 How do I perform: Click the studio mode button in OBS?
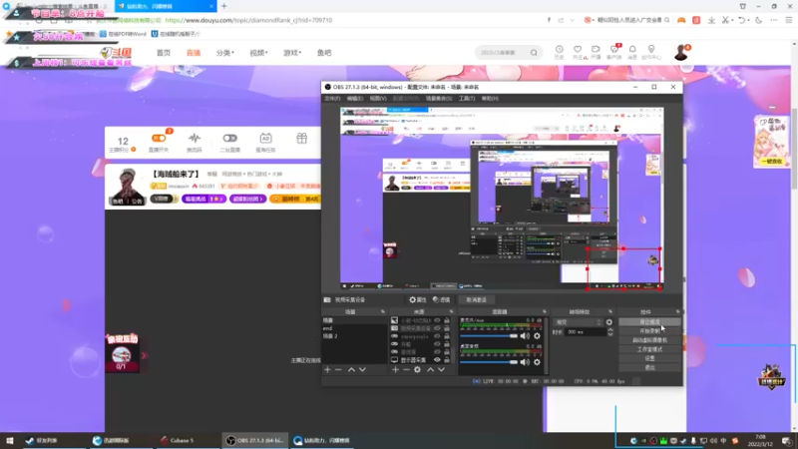pos(650,350)
